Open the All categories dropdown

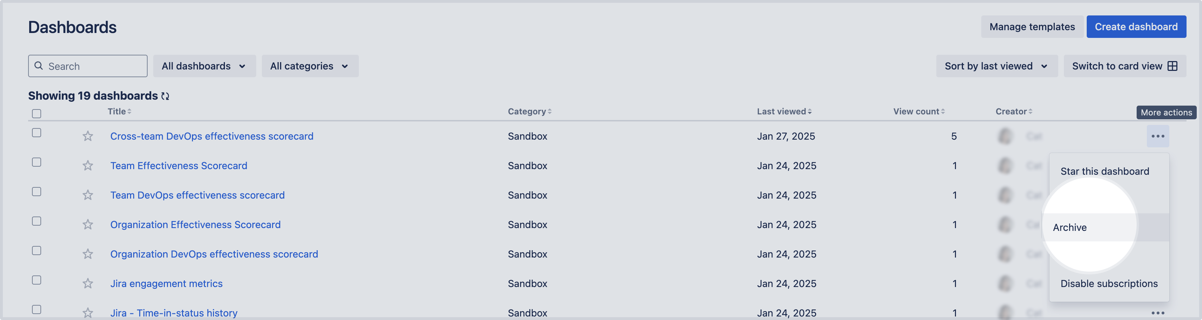[310, 66]
